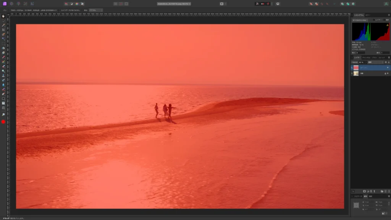Add an adjustment from the Layers panel footer
The height and width of the screenshot is (220, 391).
point(368,191)
